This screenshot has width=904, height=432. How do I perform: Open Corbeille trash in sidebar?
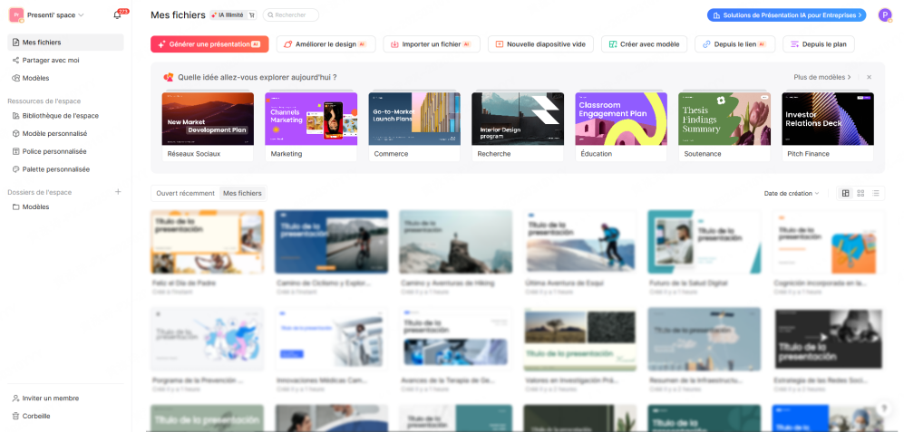[36, 416]
